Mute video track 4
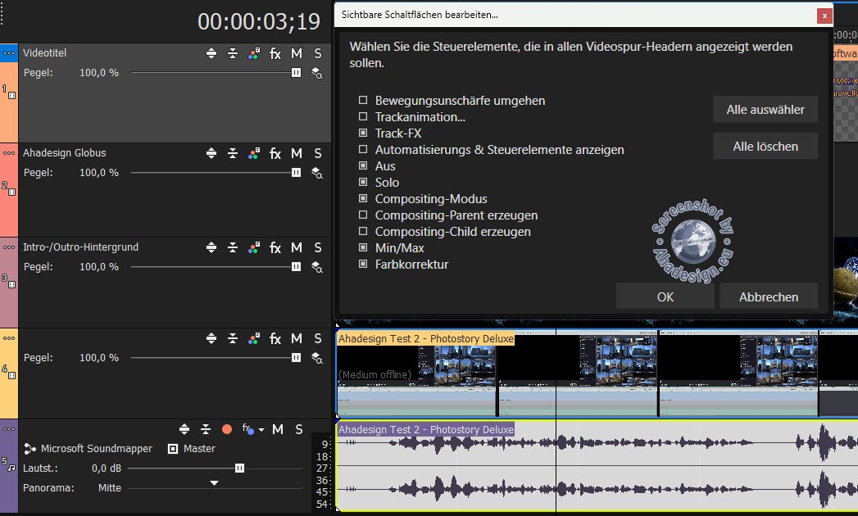This screenshot has width=858, height=516. (x=297, y=339)
